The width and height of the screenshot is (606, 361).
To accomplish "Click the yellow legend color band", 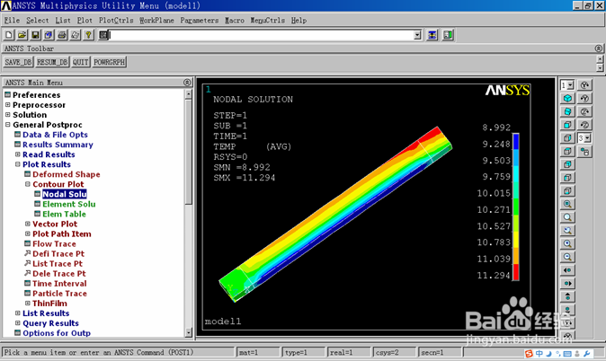I will (515, 240).
